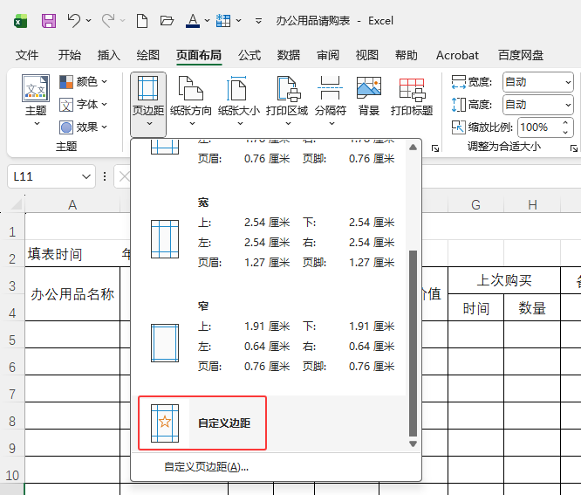581x495 pixels.
Task: Click the 数量 cell under 上次购买
Action: 532,308
